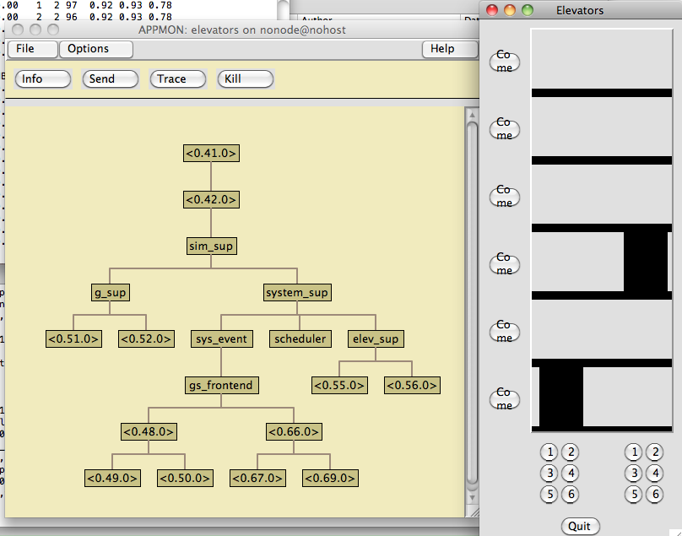
Task: Select process node <0.52.0>
Action: 146,339
